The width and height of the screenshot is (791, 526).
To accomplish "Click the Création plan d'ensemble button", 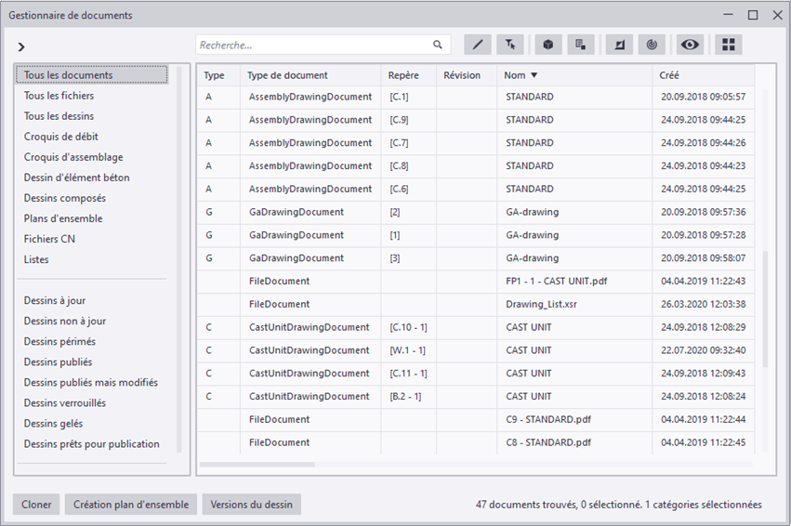I will point(131,505).
